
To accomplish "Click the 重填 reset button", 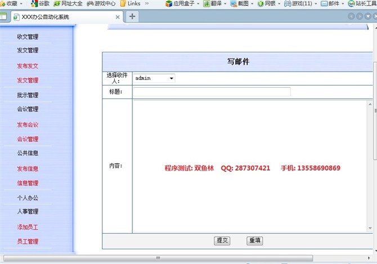I will pyautogui.click(x=255, y=240).
